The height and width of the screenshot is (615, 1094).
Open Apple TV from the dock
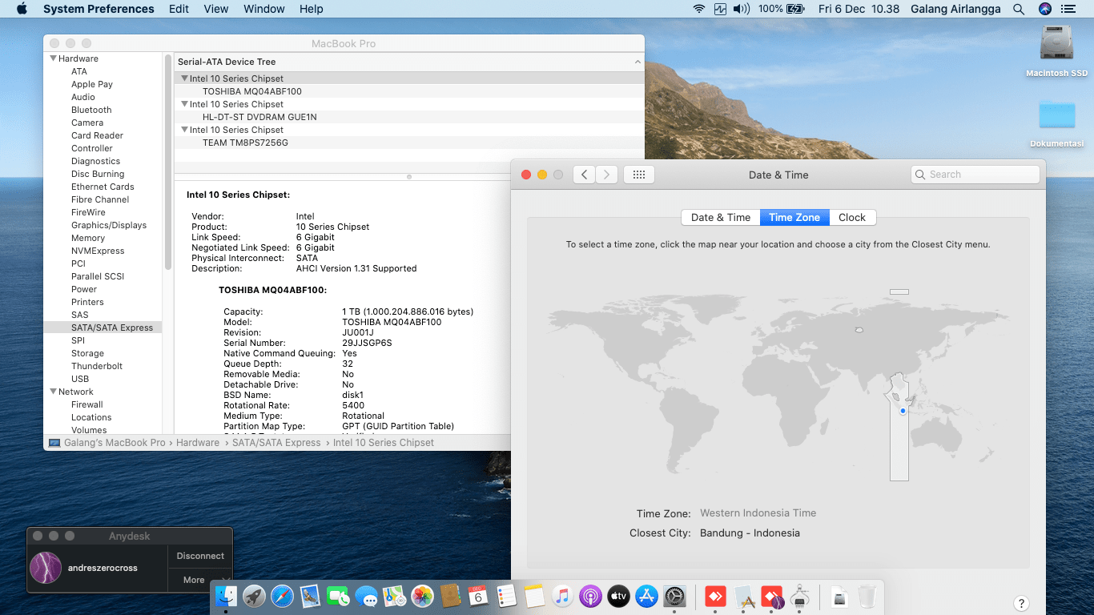click(x=618, y=596)
